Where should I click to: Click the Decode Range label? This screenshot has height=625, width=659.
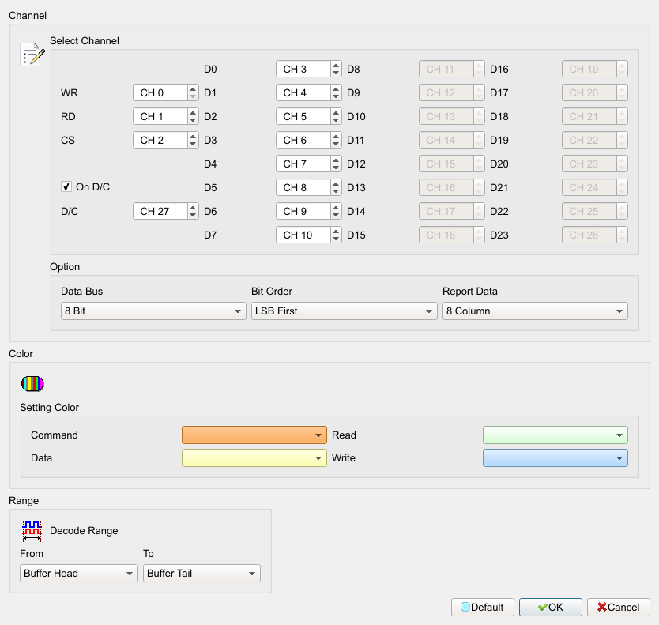84,531
